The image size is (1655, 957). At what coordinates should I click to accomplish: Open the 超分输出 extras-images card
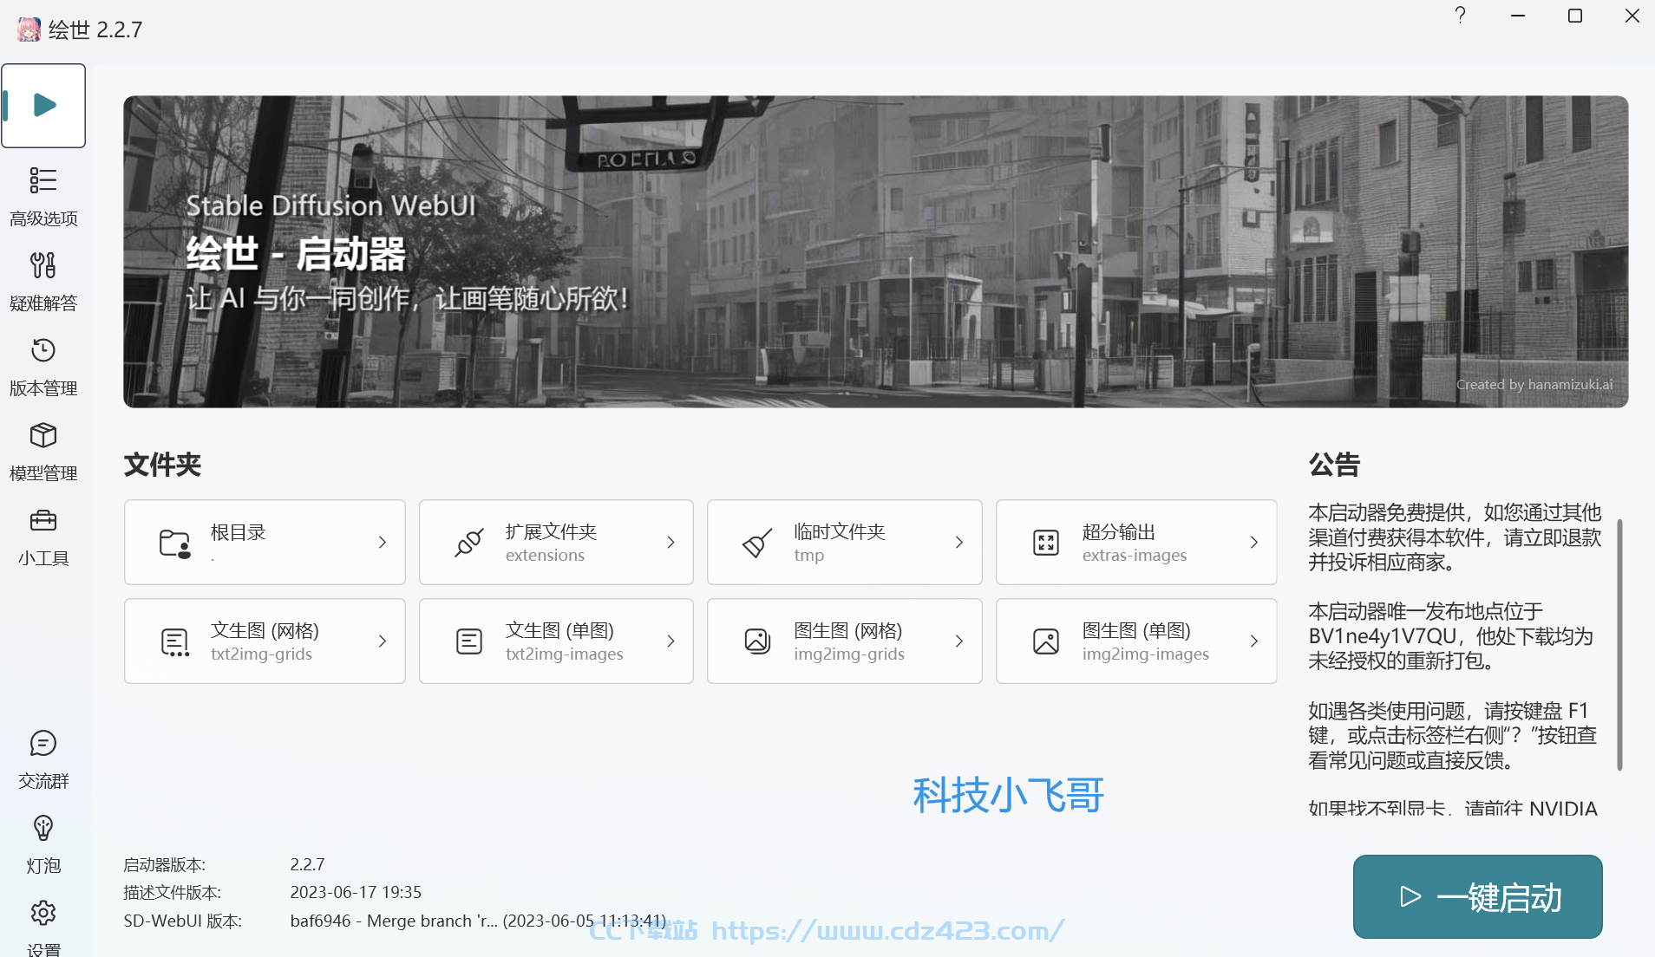[1135, 542]
